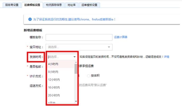Open the 运费计算器 link
This screenshot has width=182, height=106.
pyautogui.click(x=121, y=37)
